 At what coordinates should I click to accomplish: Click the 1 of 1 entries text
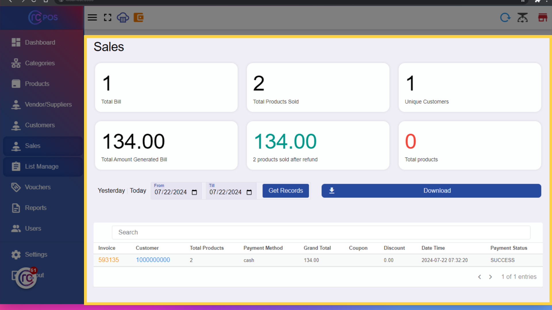(x=519, y=277)
